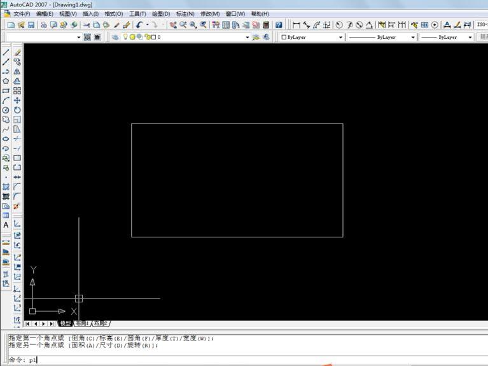
Task: Select the Revision Cloud tool
Action: (x=6, y=120)
